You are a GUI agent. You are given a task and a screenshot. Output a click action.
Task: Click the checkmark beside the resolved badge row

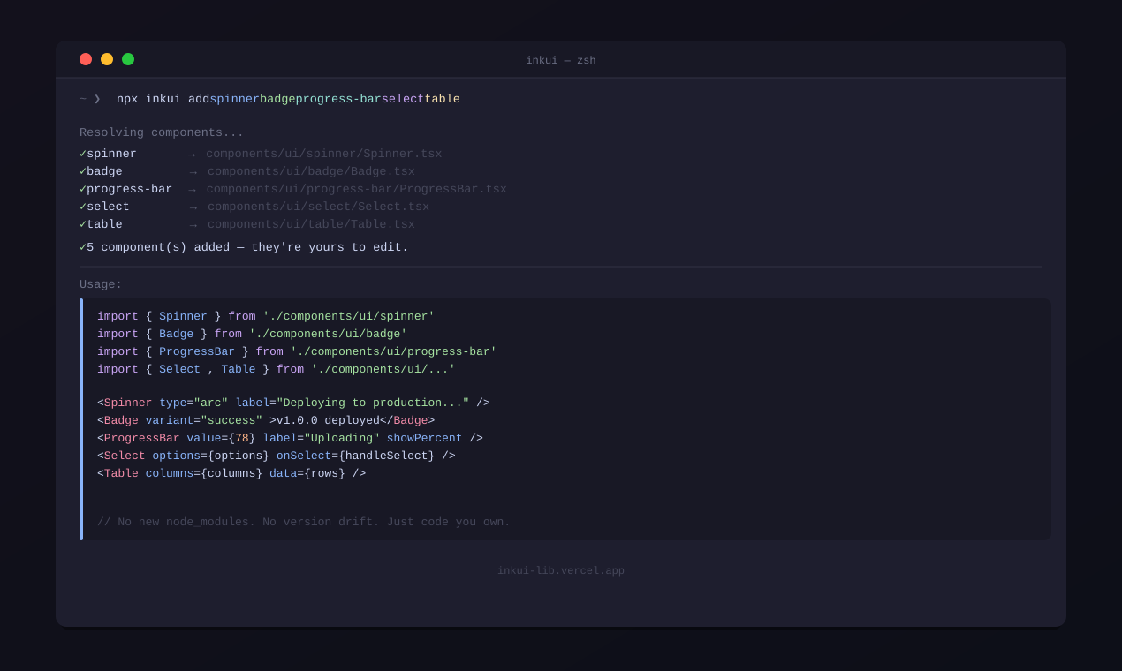(83, 171)
